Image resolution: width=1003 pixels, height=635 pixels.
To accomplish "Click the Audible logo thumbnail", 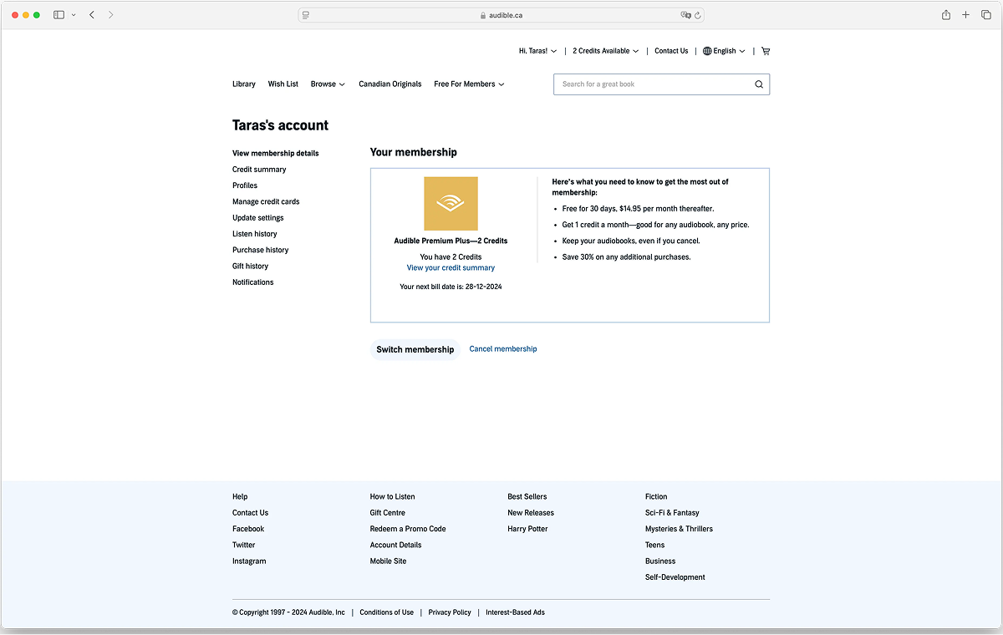I will pyautogui.click(x=451, y=204).
